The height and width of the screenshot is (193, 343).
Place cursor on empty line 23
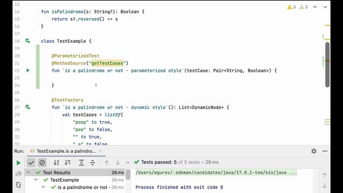(x=153, y=78)
